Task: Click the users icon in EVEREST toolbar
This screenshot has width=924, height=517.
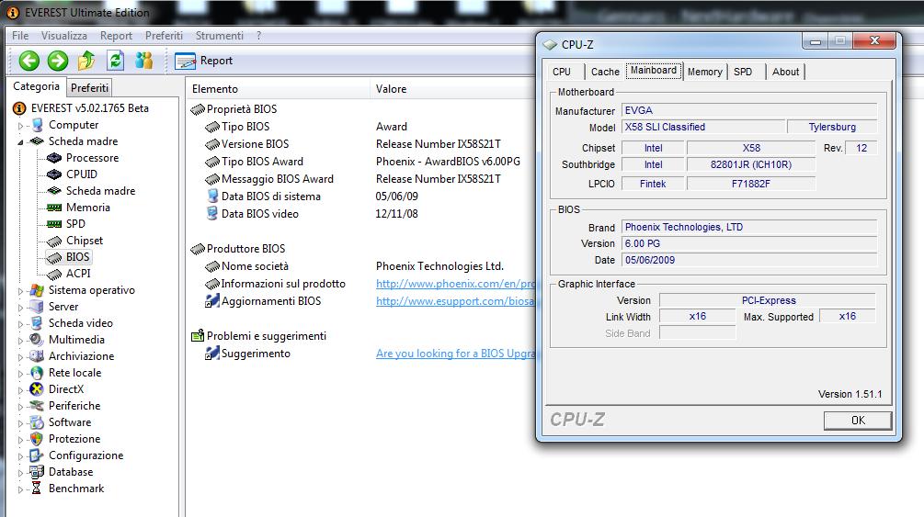Action: pos(143,60)
